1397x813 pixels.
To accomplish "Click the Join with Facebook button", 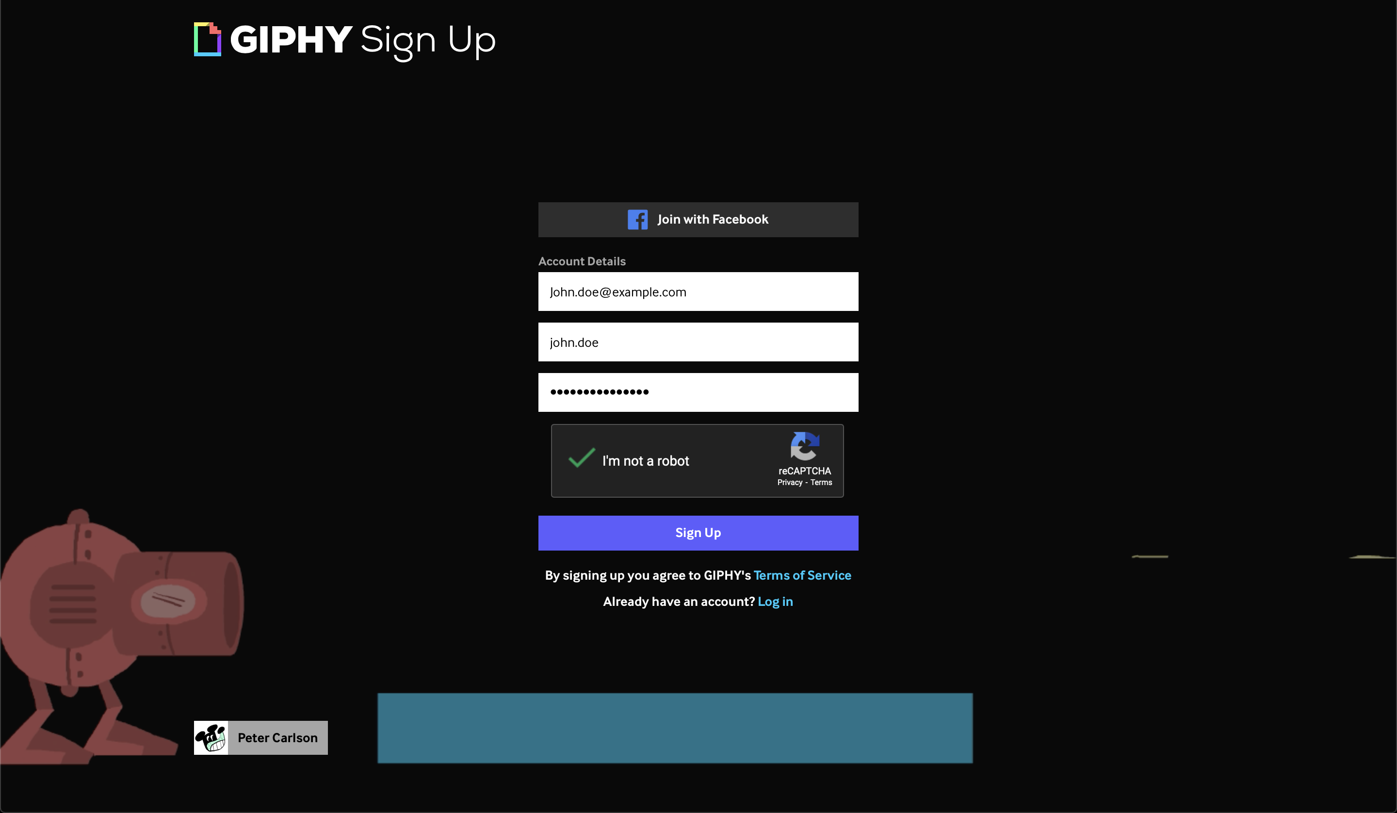I will coord(698,219).
